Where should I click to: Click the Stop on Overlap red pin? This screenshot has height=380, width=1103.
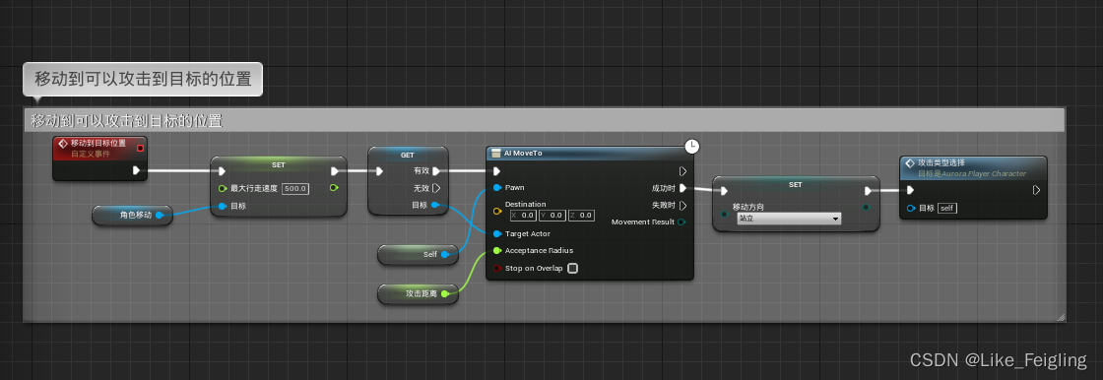coord(497,268)
